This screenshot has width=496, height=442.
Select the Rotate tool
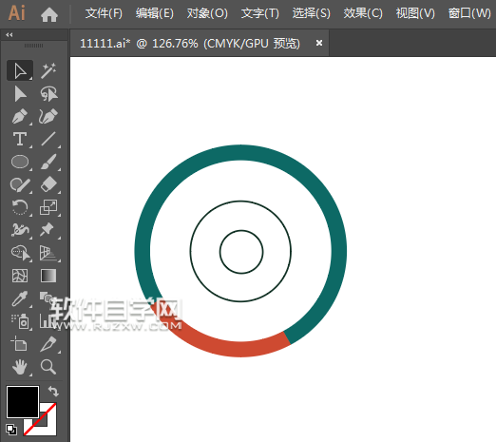(20, 207)
